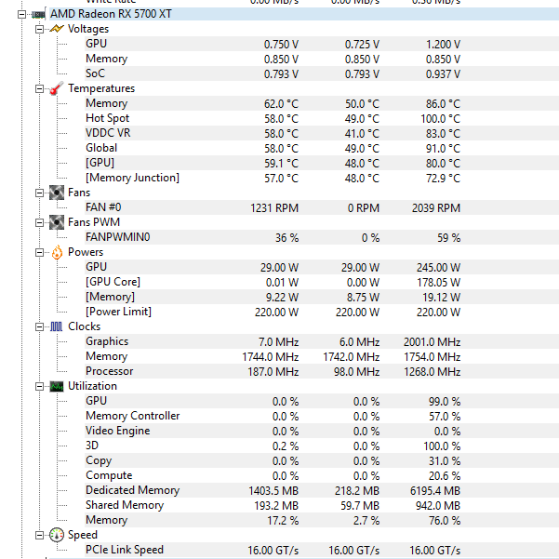This screenshot has height=559, width=559.
Task: Collapse the Temperatures group
Action: [40, 88]
